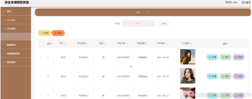Open the 教师管理 sidebar section
Image resolution: width=252 pixels, height=99 pixels.
[x=16, y=45]
